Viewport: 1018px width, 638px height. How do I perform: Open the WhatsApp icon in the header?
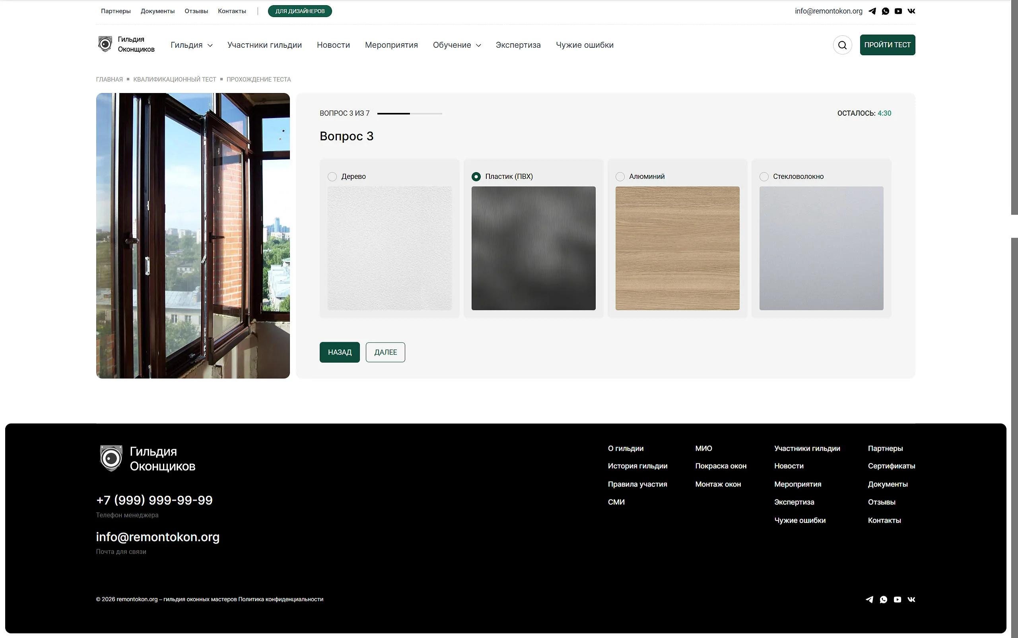(886, 11)
